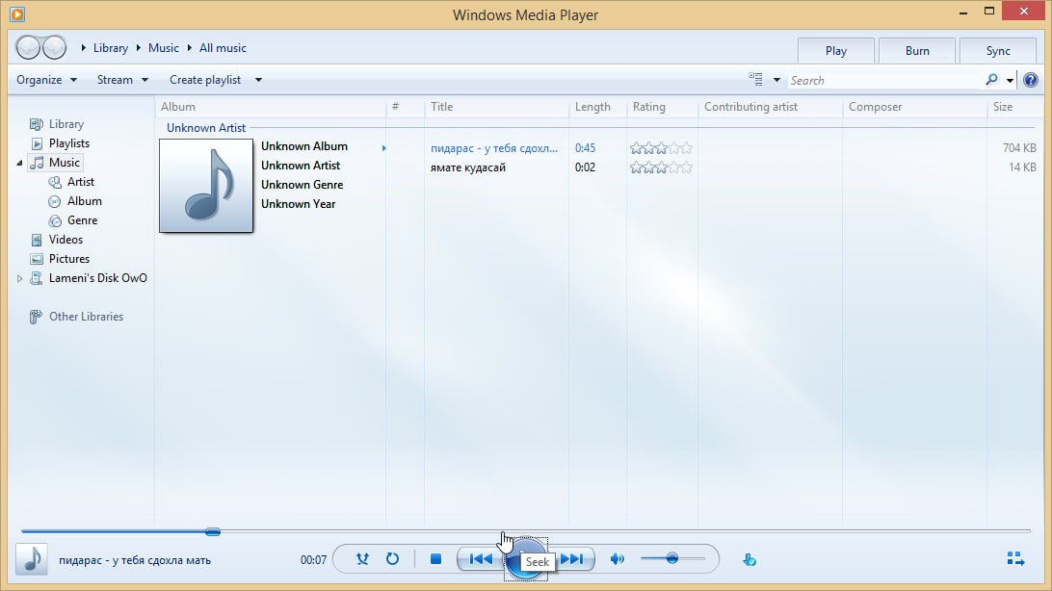Image resolution: width=1052 pixels, height=591 pixels.
Task: Click the album art music note thumbnail
Action: 206,186
